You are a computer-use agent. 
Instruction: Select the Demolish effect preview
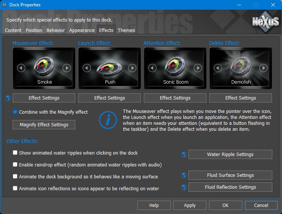click(241, 68)
